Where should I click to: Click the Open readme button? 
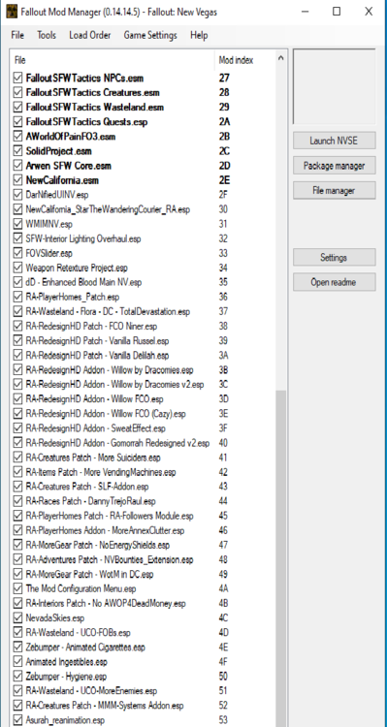[x=334, y=282]
